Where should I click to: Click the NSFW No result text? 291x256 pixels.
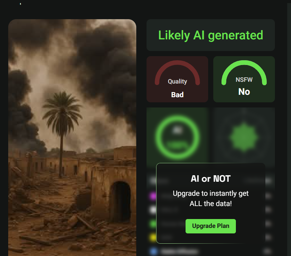(x=244, y=92)
